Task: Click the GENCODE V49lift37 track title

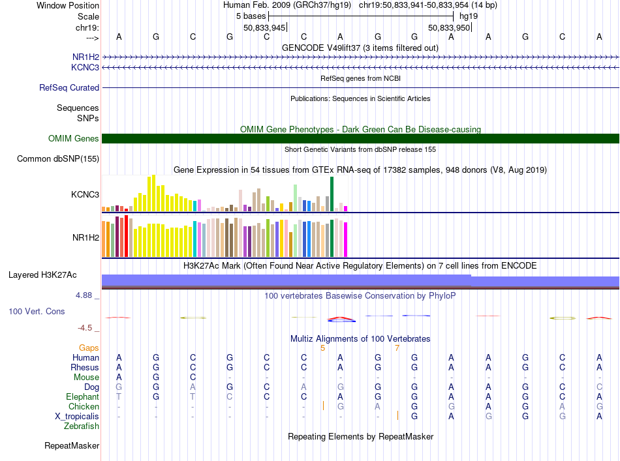Action: (360, 48)
